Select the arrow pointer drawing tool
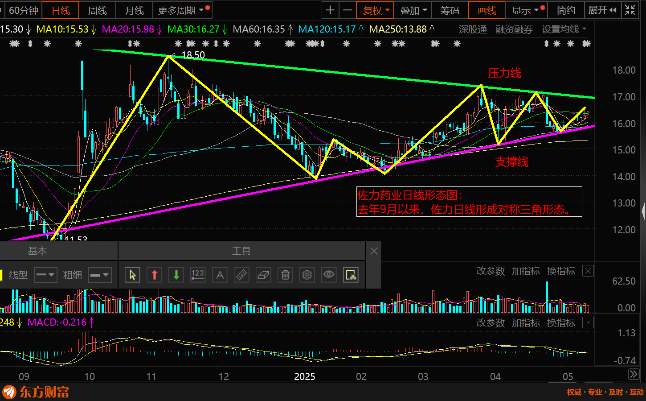The width and height of the screenshot is (646, 401). pos(132,275)
